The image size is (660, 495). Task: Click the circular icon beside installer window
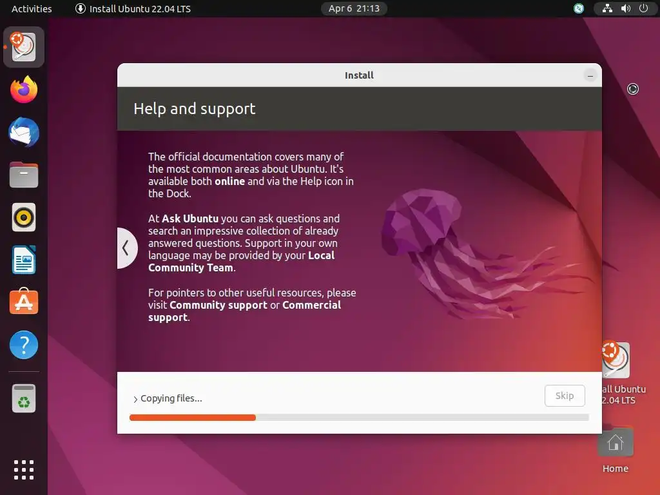click(633, 89)
